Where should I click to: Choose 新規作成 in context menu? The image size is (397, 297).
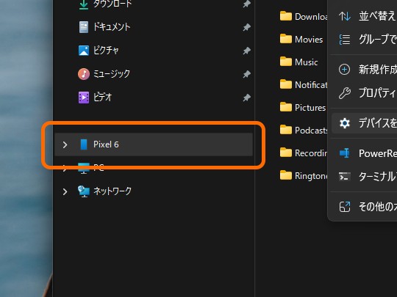pyautogui.click(x=367, y=70)
